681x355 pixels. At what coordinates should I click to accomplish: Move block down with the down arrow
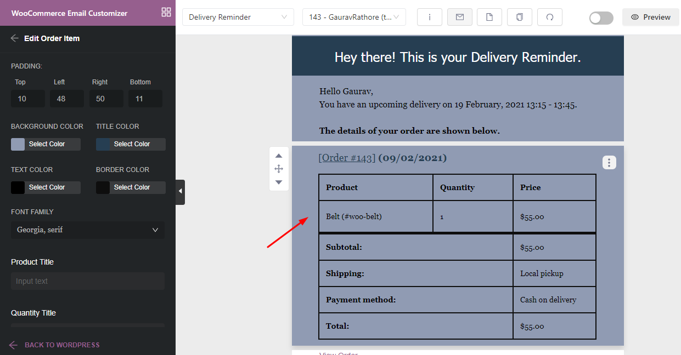click(279, 182)
